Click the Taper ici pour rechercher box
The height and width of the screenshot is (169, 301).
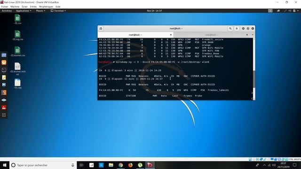click(x=43, y=165)
